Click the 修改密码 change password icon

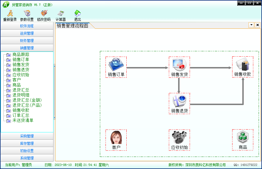(44, 13)
